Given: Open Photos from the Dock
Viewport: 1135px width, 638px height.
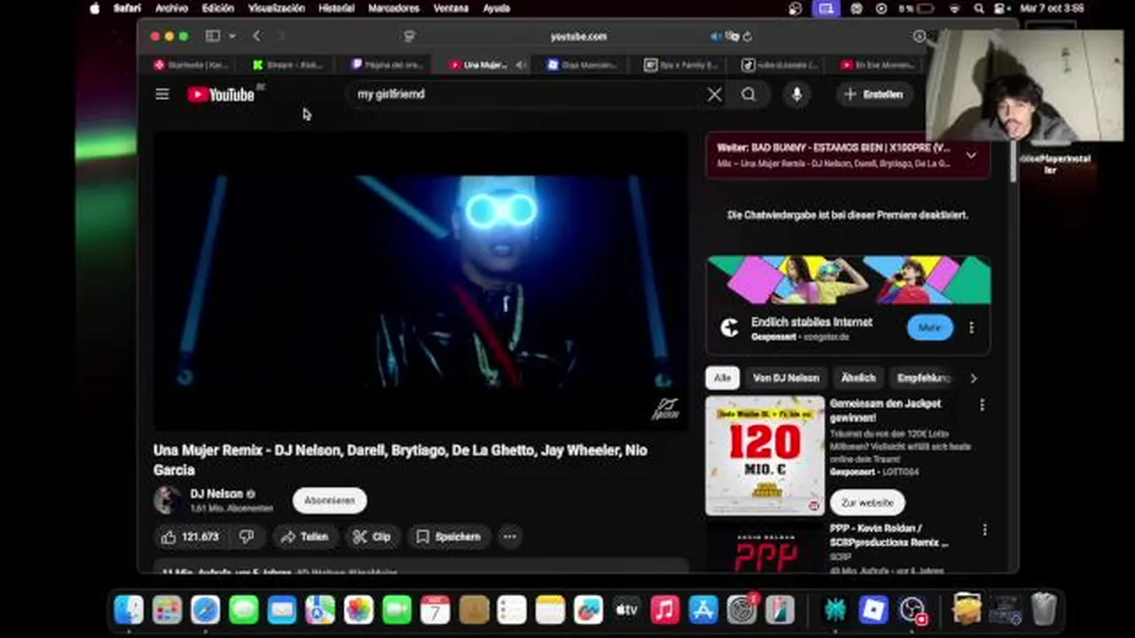Looking at the screenshot, I should coord(358,610).
